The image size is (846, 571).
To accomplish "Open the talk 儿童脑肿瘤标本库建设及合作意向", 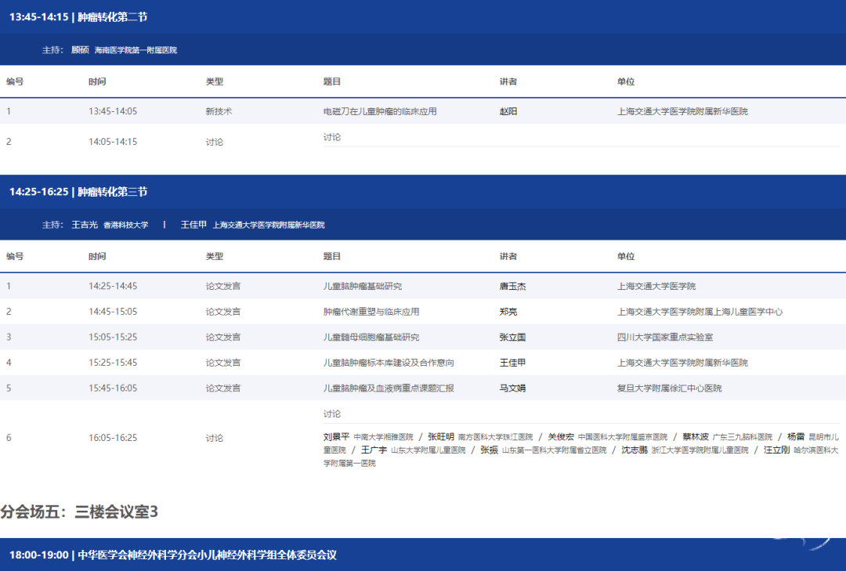I will 389,363.
